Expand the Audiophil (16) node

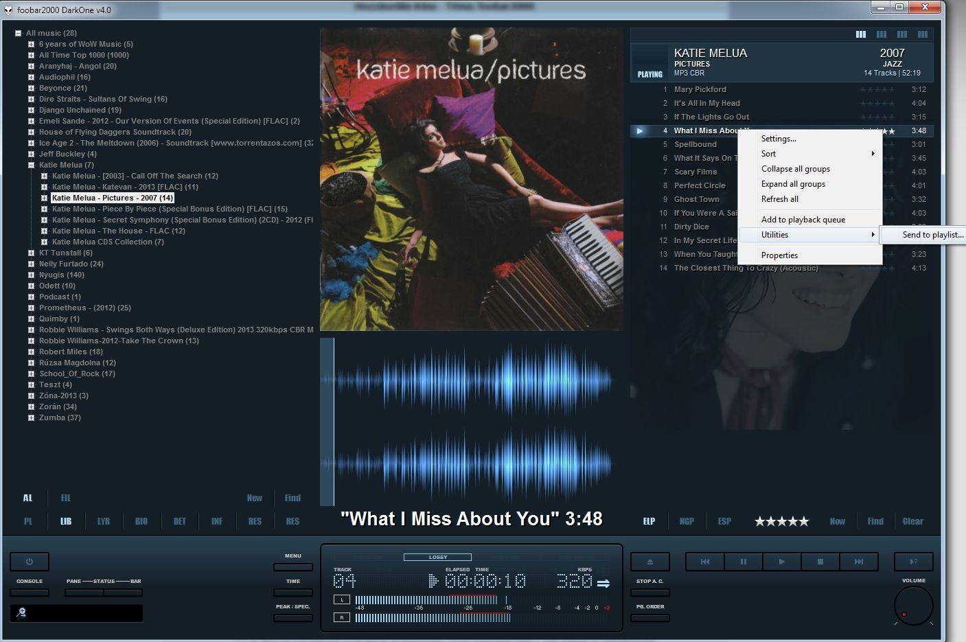tap(31, 77)
